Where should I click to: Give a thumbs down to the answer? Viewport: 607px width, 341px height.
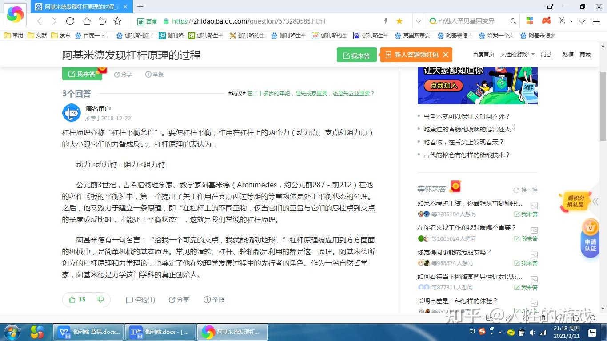101,300
